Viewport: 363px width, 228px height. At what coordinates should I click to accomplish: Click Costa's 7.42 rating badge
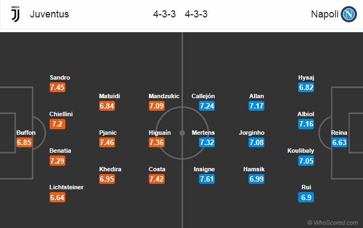[x=157, y=179]
